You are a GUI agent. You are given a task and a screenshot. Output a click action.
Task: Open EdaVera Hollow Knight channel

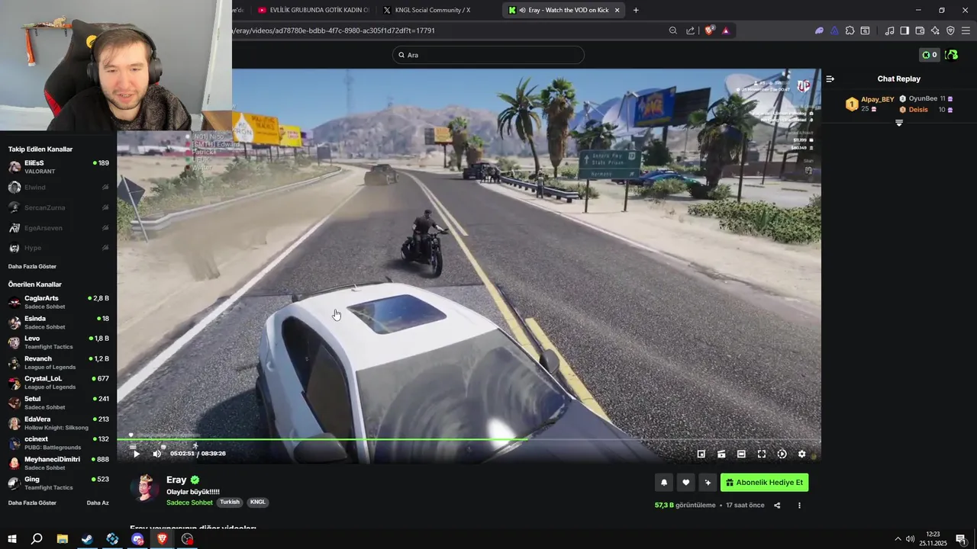[58, 423]
